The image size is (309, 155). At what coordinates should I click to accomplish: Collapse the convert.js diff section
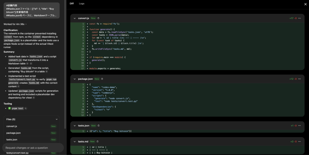(x=75, y=18)
